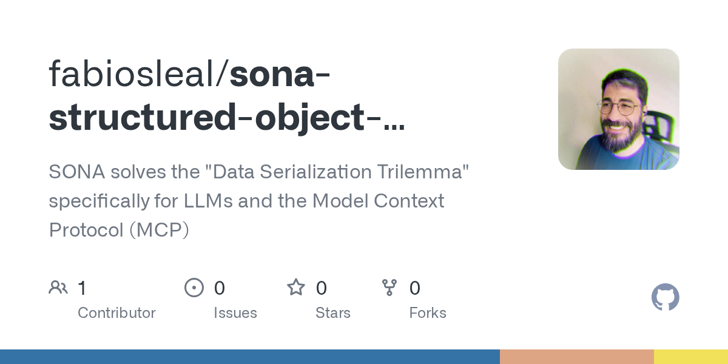728x364 pixels.
Task: Click the GitHub Octocat logo
Action: click(665, 298)
